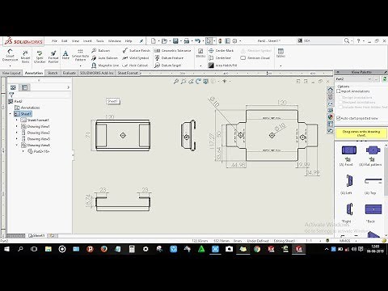
Task: Select the Flat pattern view thumbnail
Action: point(373,150)
